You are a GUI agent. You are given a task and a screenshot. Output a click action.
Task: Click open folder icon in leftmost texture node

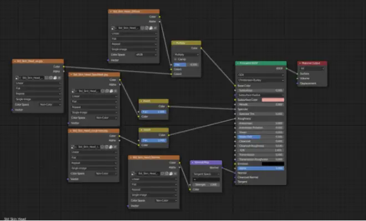click(x=55, y=78)
